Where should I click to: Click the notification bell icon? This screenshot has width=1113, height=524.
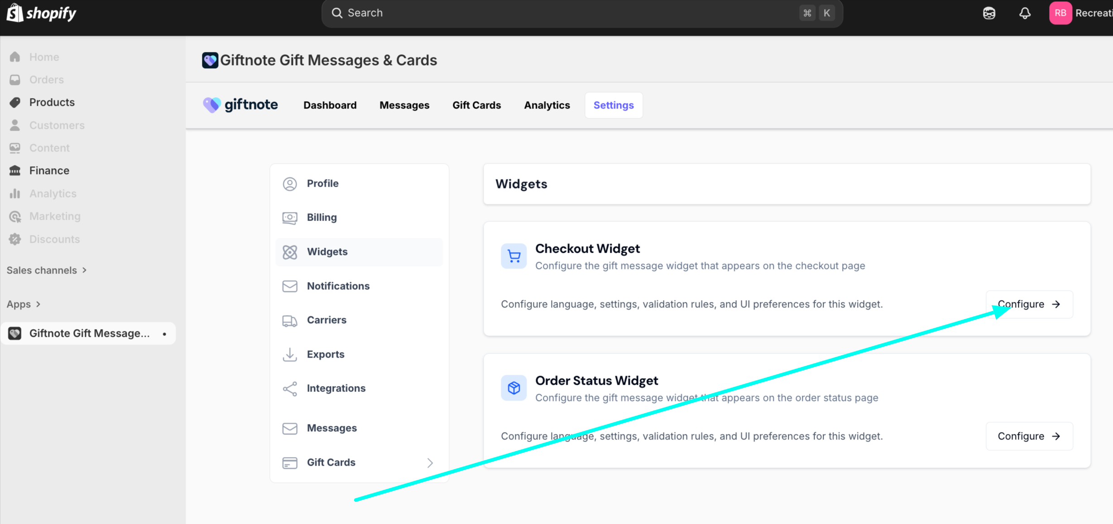(x=1025, y=13)
